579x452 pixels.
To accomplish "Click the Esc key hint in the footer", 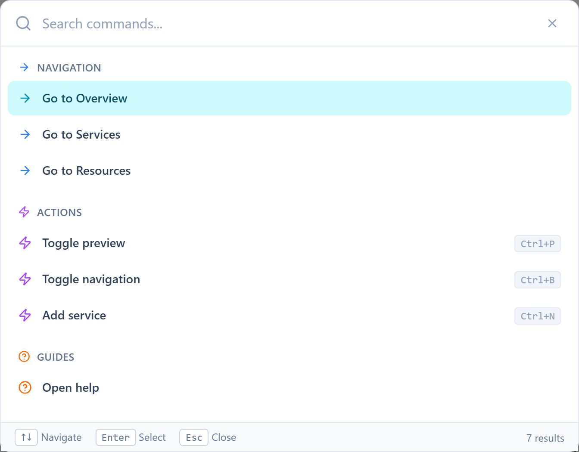I will pyautogui.click(x=193, y=437).
